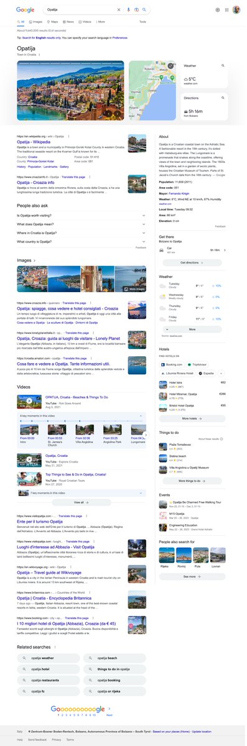Click search icon in Directions card
Image resolution: width=247 pixels, height=746 pixels.
point(223,98)
